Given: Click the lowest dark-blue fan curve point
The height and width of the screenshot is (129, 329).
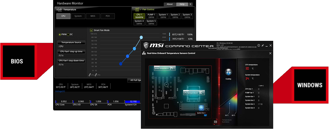Looking at the screenshot, I should tap(121, 64).
